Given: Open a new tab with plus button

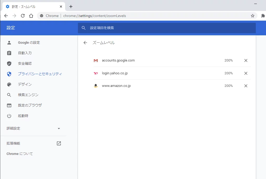Looking at the screenshot, I should coord(71,7).
